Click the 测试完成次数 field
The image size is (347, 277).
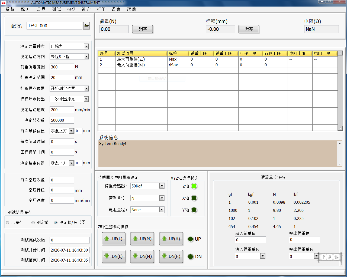(70, 240)
